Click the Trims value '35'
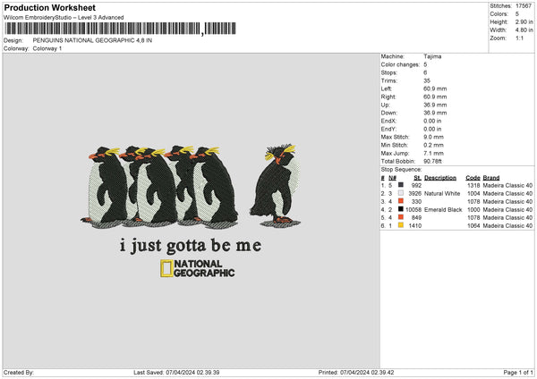 (x=427, y=80)
